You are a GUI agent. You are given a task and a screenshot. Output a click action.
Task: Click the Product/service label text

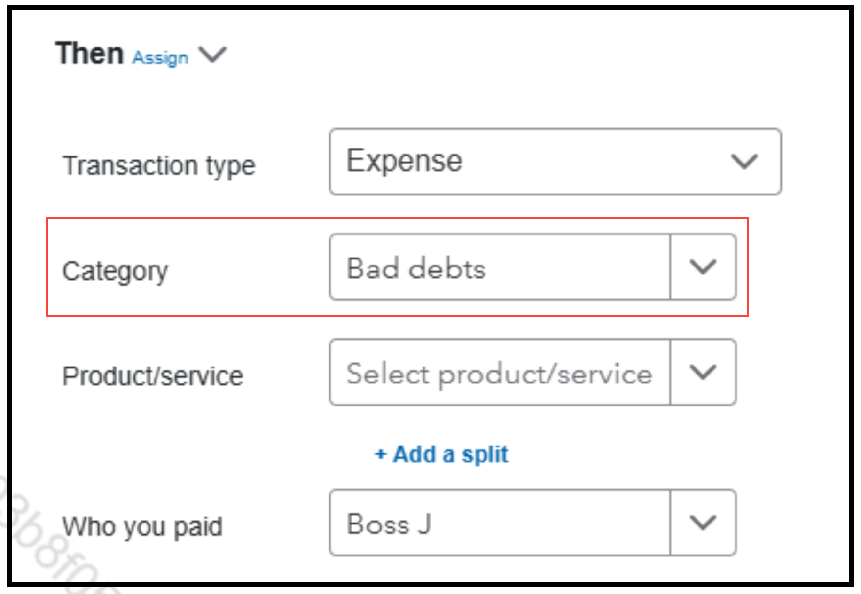point(153,376)
